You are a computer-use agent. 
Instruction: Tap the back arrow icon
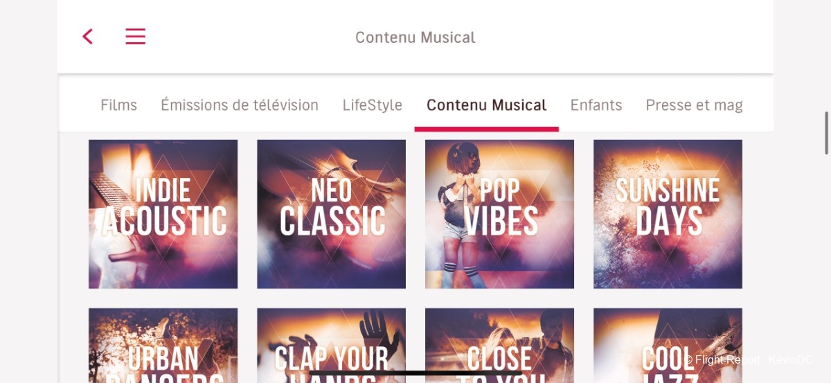click(x=87, y=36)
